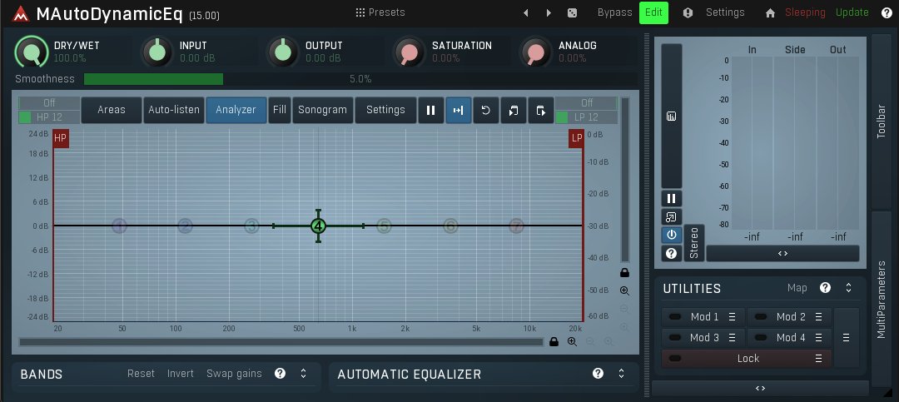This screenshot has height=402, width=899.
Task: Click the horizontal graph scrollbar
Action: pyautogui.click(x=281, y=342)
